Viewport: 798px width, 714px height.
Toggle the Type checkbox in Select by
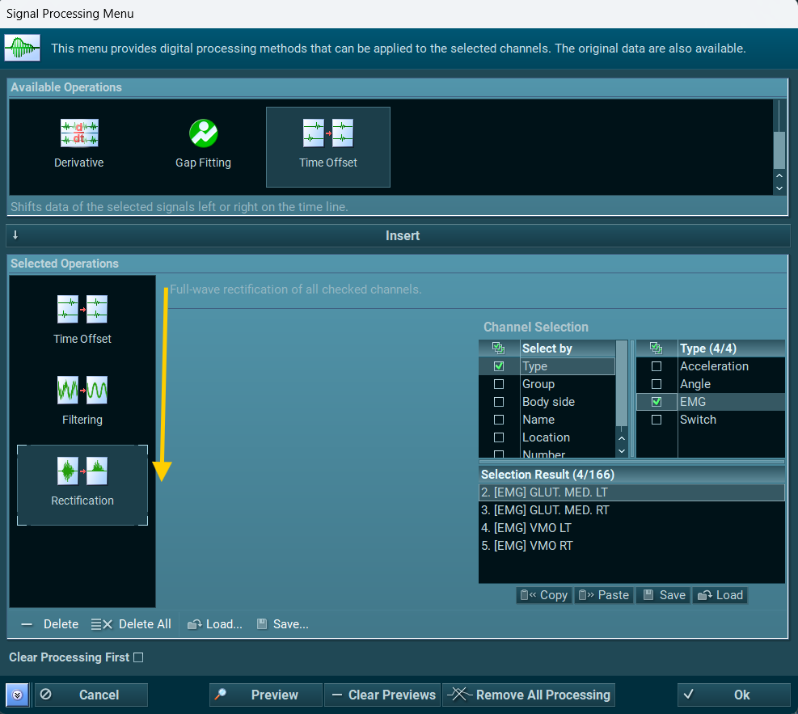pos(499,366)
